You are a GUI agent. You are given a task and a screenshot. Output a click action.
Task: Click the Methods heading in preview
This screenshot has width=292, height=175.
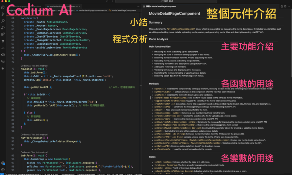[154, 84]
